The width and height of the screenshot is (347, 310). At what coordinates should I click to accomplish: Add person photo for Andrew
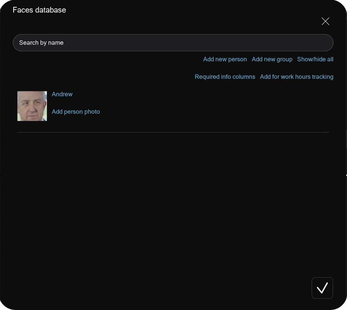click(76, 112)
